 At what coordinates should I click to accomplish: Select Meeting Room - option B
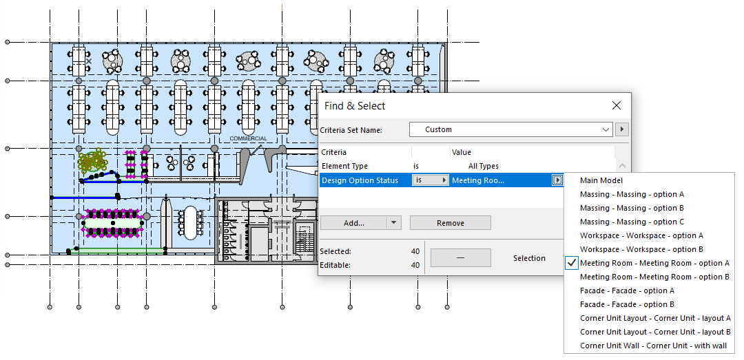tap(654, 277)
